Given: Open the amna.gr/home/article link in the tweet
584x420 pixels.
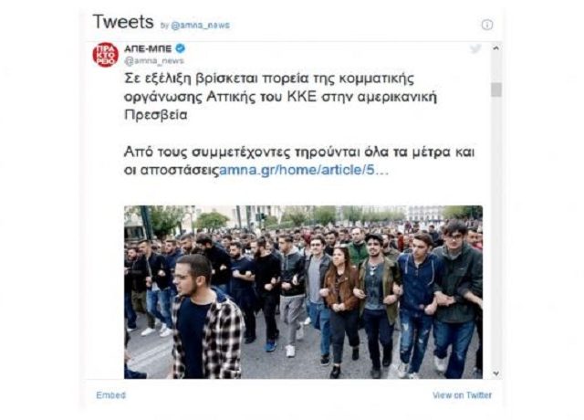Looking at the screenshot, I should click(x=304, y=170).
